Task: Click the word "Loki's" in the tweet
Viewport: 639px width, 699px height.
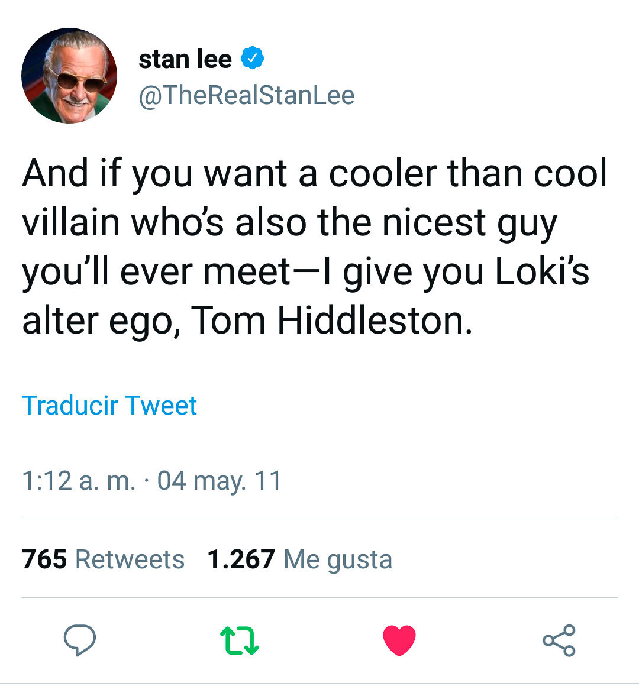Action: (x=541, y=271)
